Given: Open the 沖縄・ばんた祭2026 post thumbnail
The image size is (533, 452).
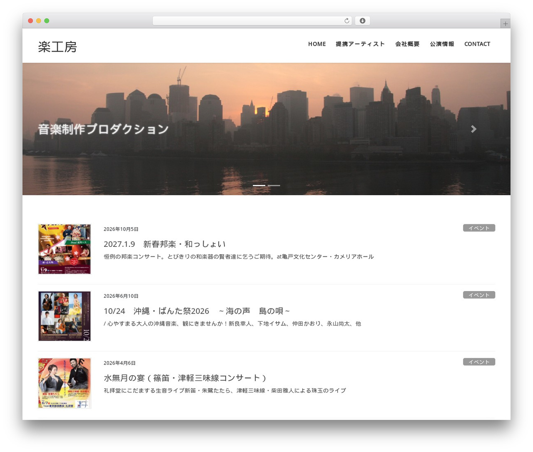Looking at the screenshot, I should coord(65,316).
